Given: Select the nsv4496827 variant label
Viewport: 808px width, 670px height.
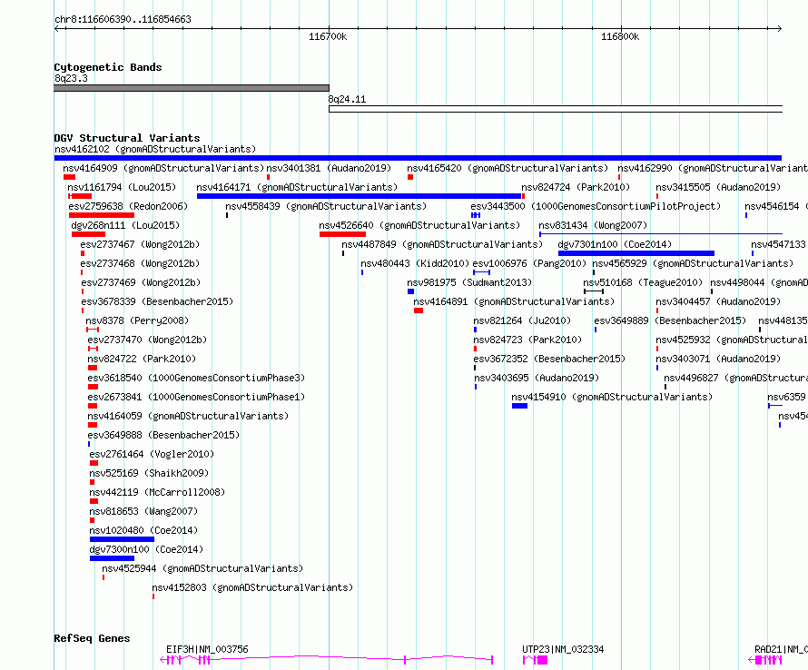Looking at the screenshot, I should click(736, 378).
